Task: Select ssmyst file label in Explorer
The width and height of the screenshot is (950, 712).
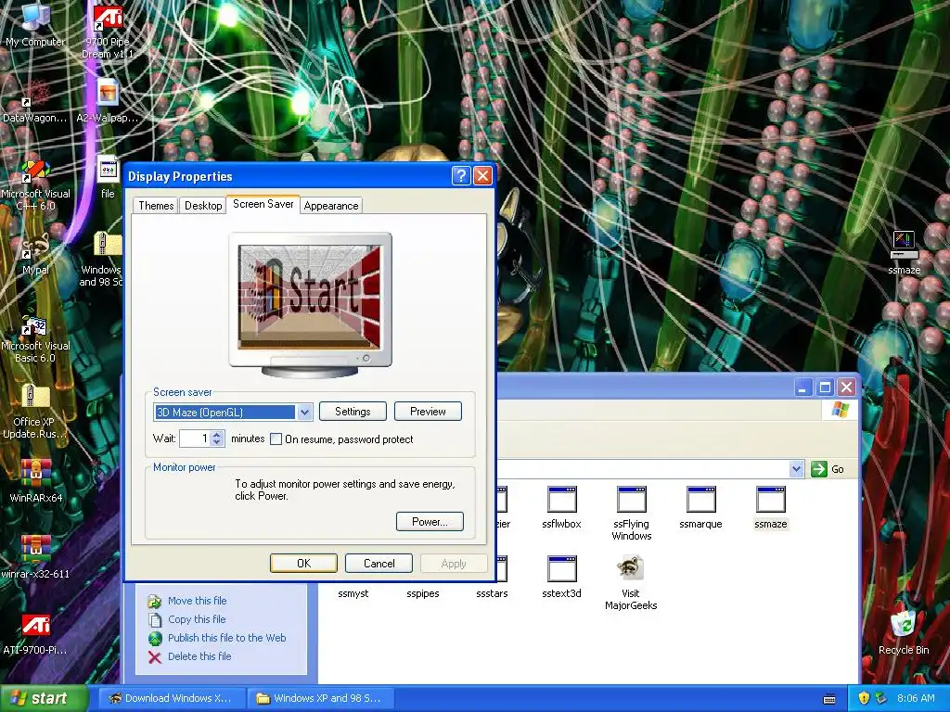Action: 353,593
